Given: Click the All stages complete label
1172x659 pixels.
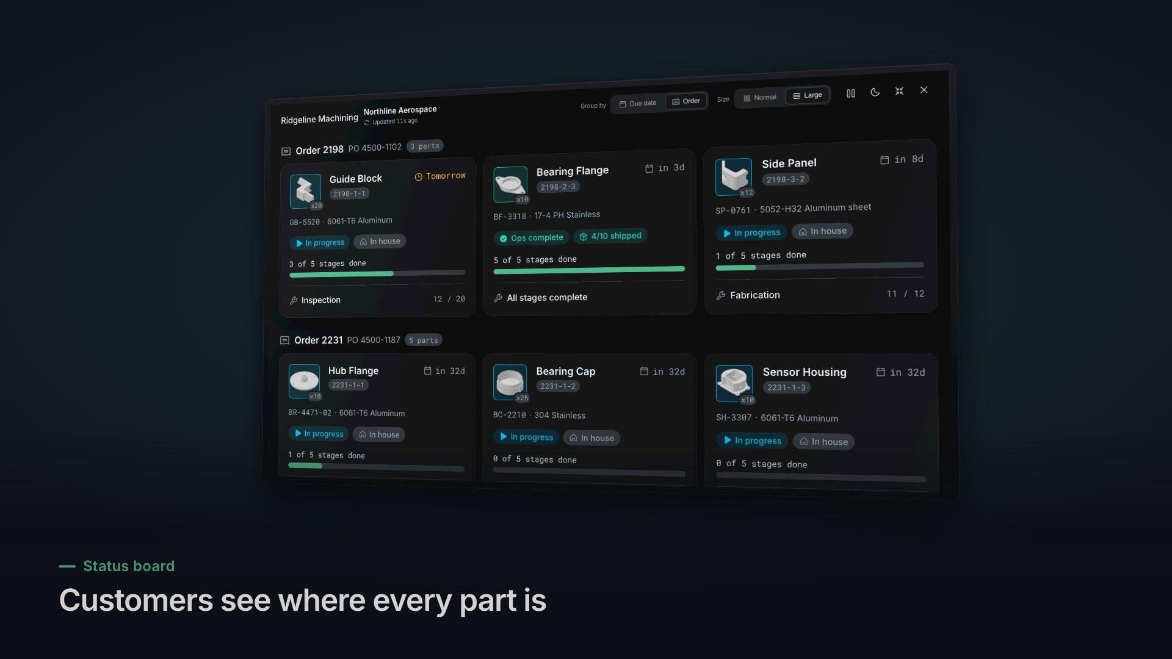Looking at the screenshot, I should pos(547,298).
